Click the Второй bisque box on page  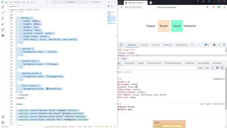pyautogui.click(x=164, y=26)
